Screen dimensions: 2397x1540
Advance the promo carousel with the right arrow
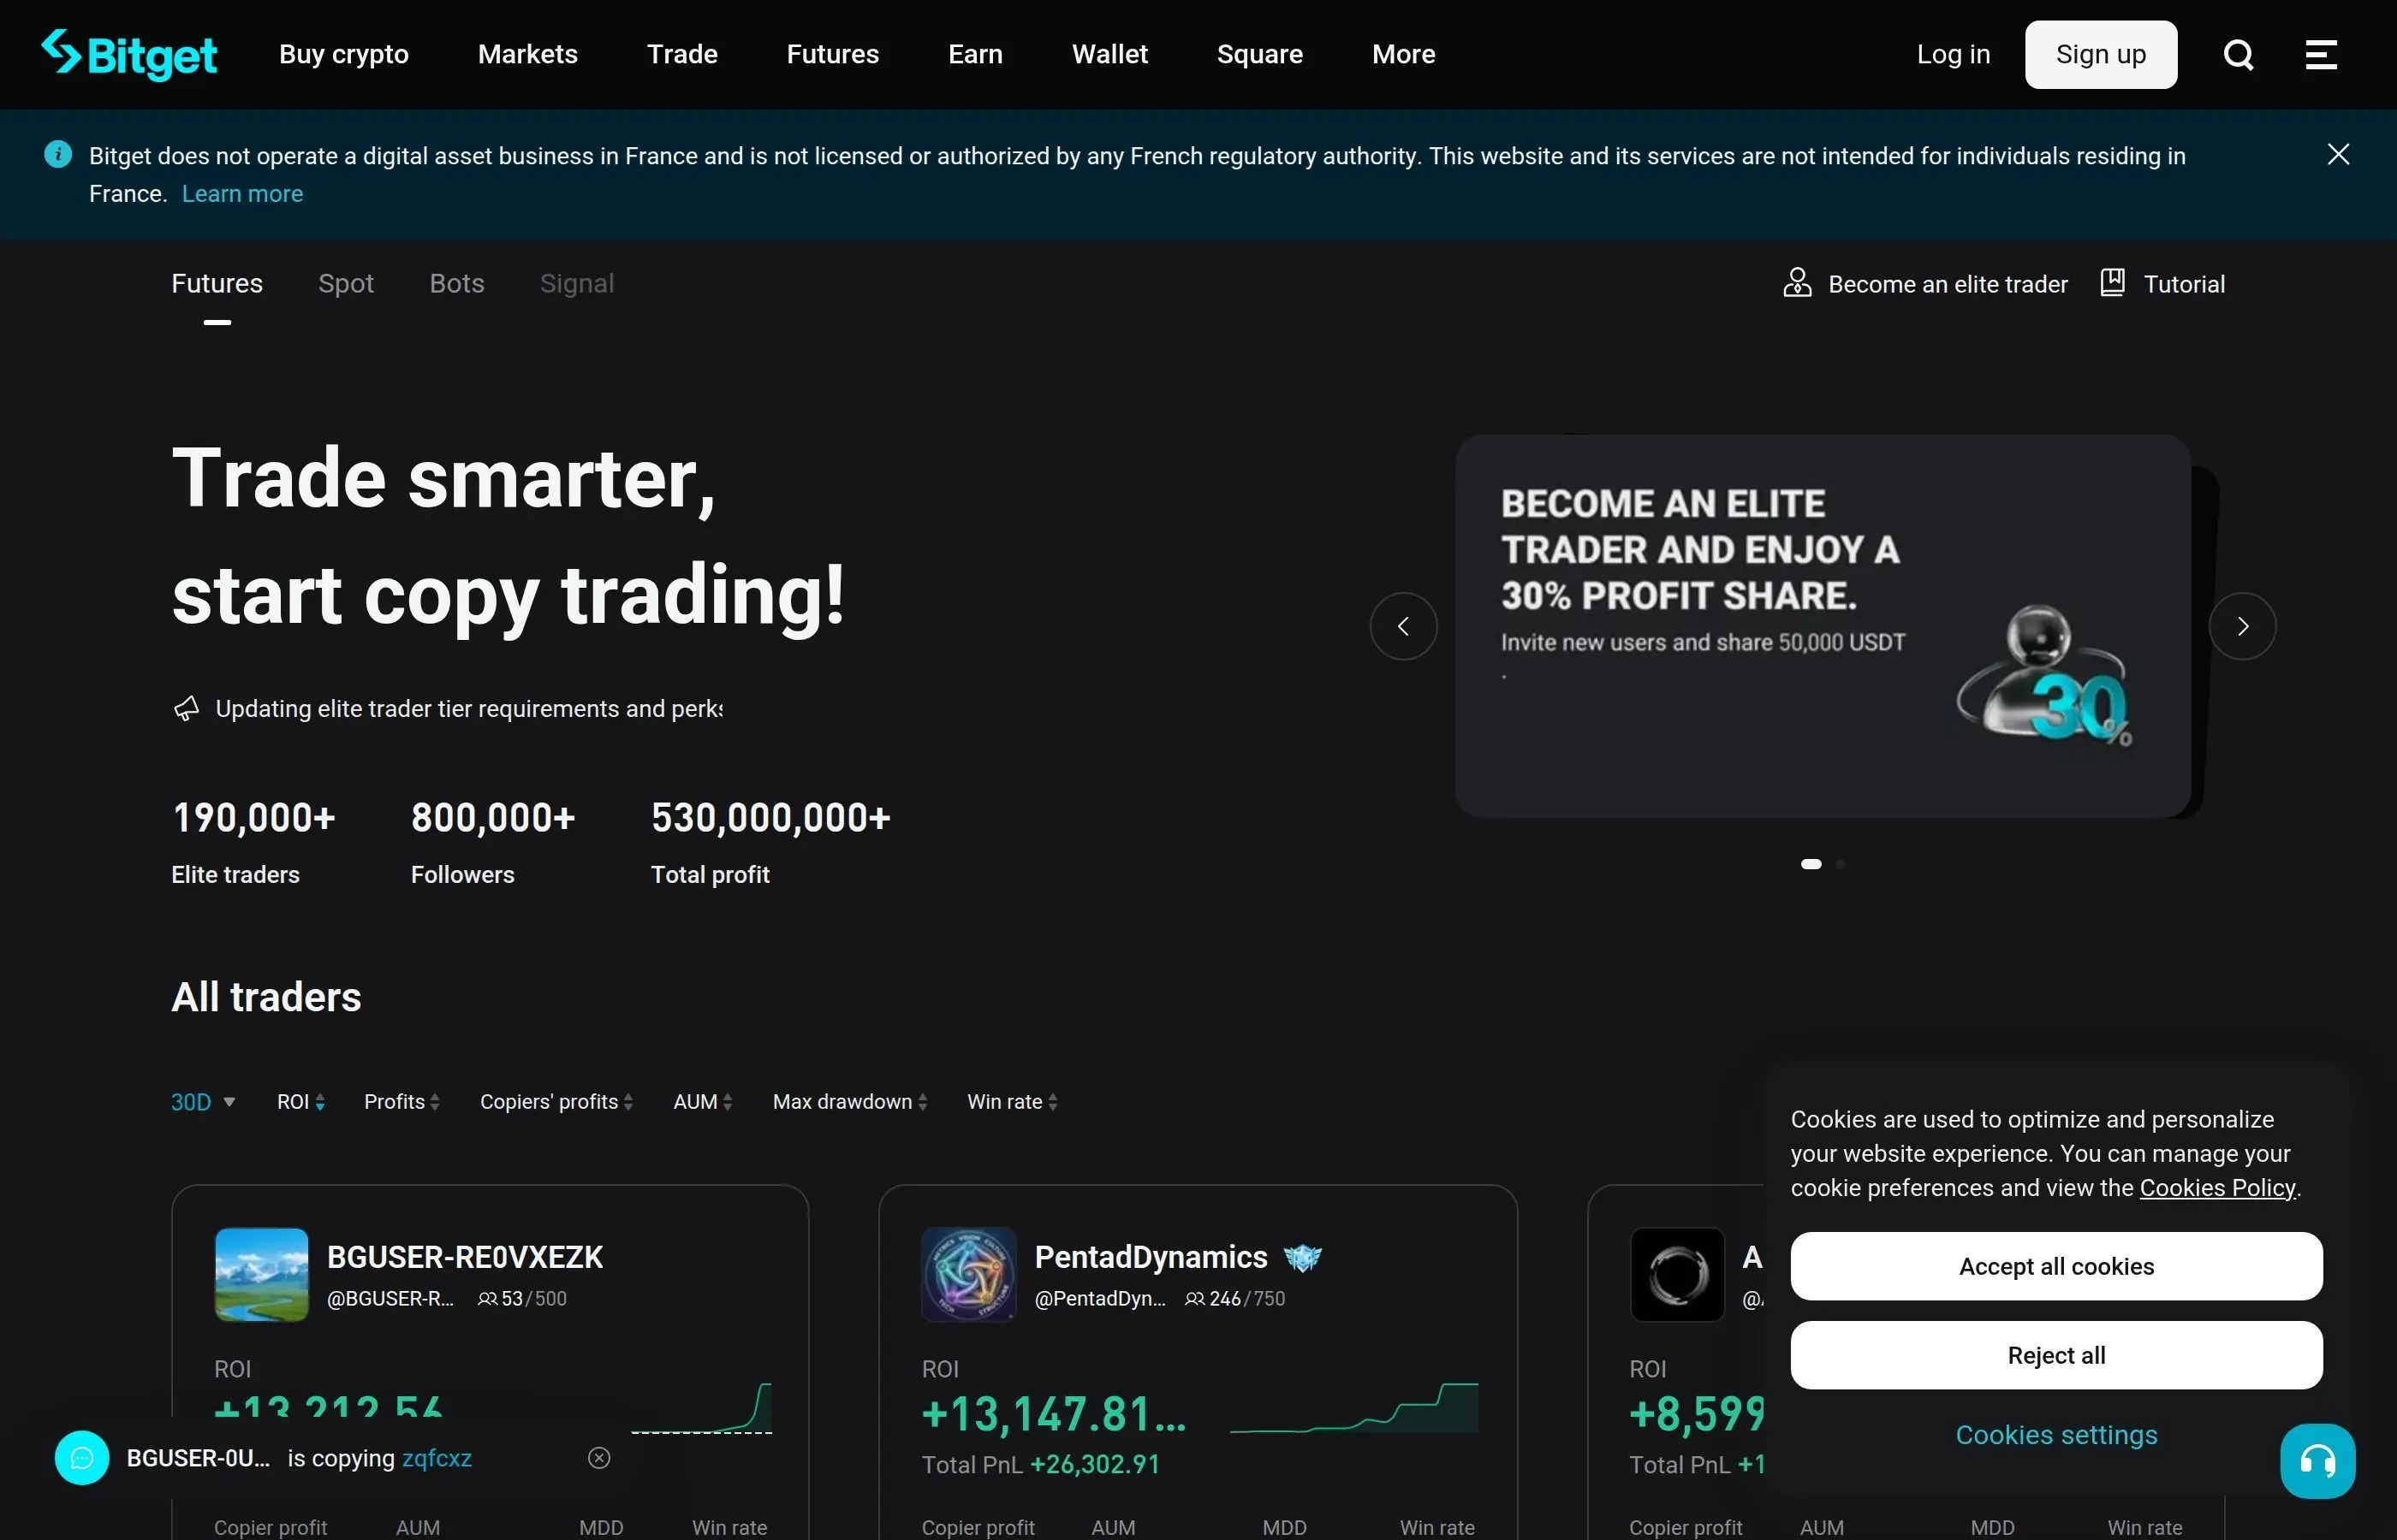point(2243,625)
